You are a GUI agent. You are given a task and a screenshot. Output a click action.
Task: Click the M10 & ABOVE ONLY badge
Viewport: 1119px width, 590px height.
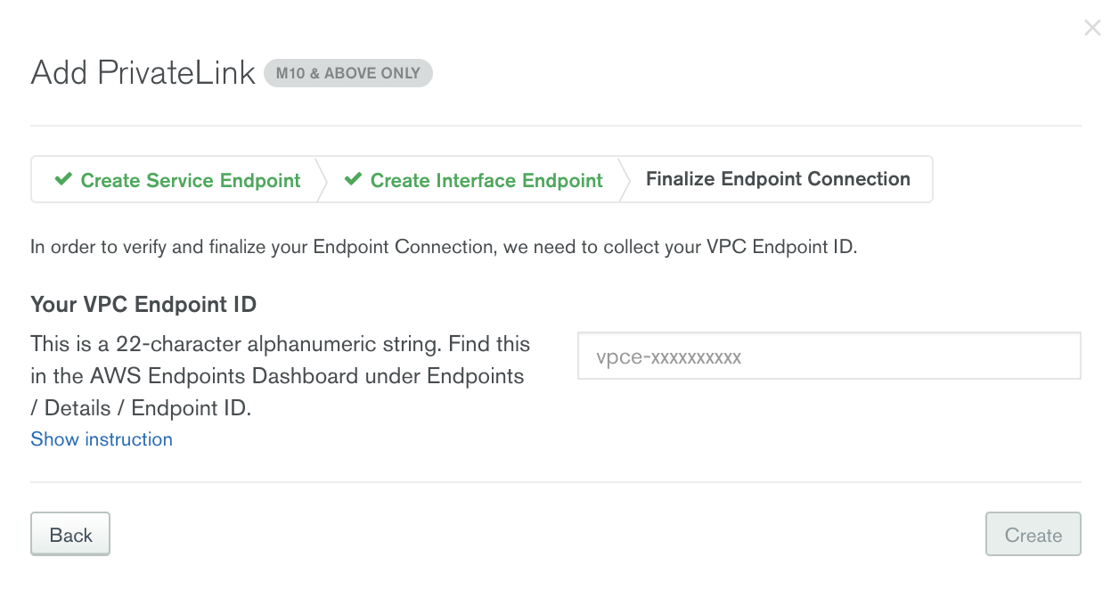pos(348,73)
